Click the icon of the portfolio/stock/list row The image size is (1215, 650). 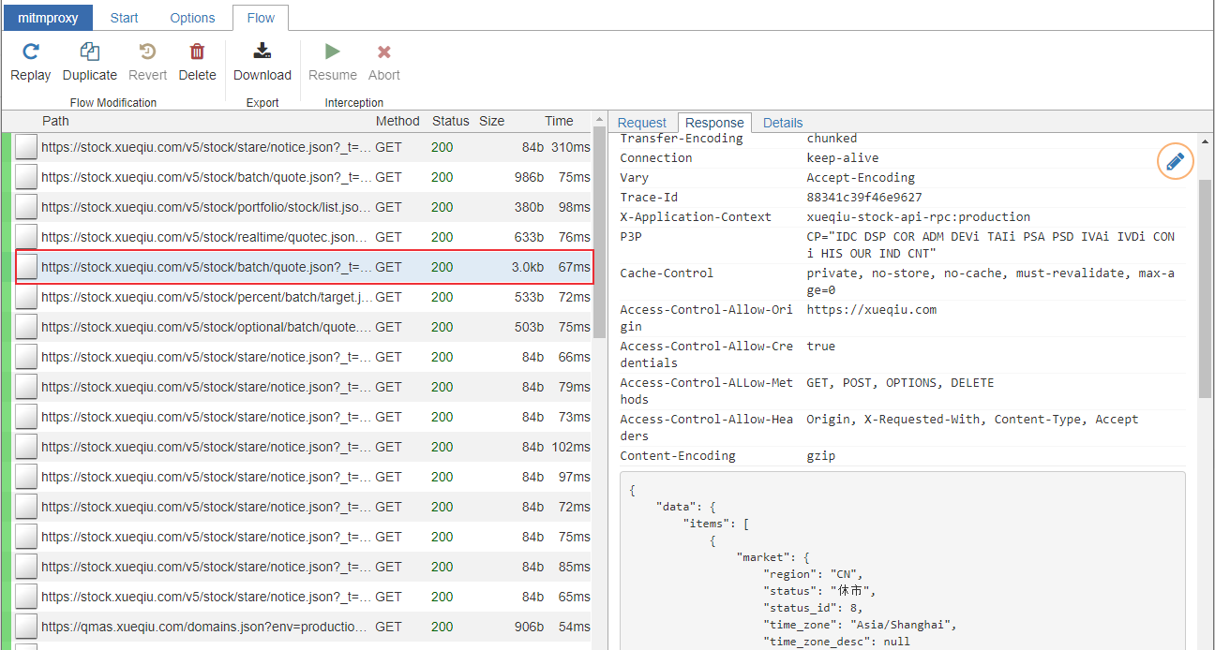(26, 207)
